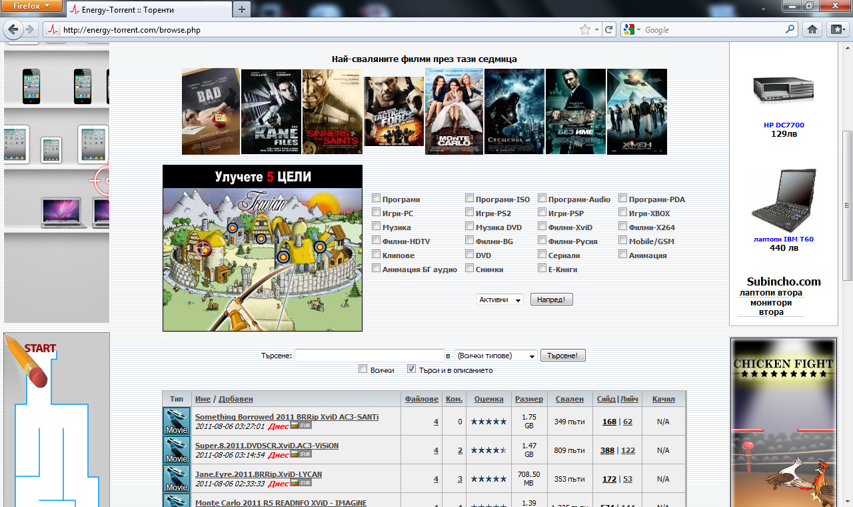This screenshot has width=853, height=507.
Task: Open the лаптопи IBM T60 ad link
Action: click(x=784, y=239)
